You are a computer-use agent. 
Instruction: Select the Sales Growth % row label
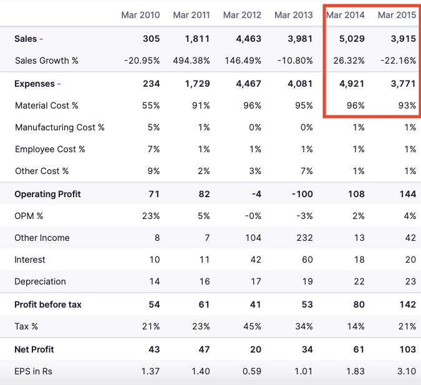(47, 61)
